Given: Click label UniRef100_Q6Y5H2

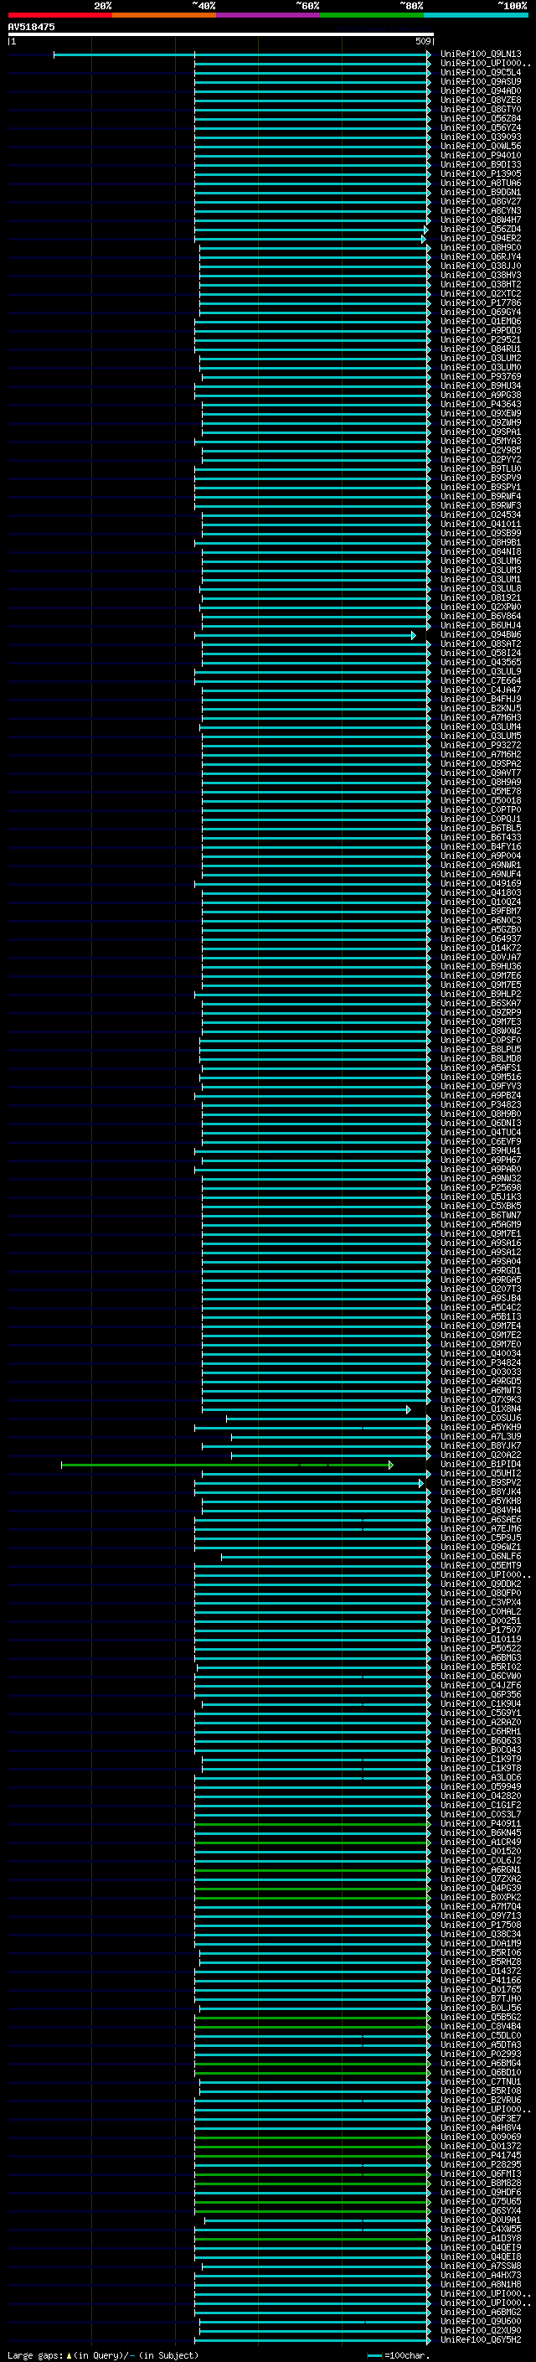Looking at the screenshot, I should click(481, 2339).
